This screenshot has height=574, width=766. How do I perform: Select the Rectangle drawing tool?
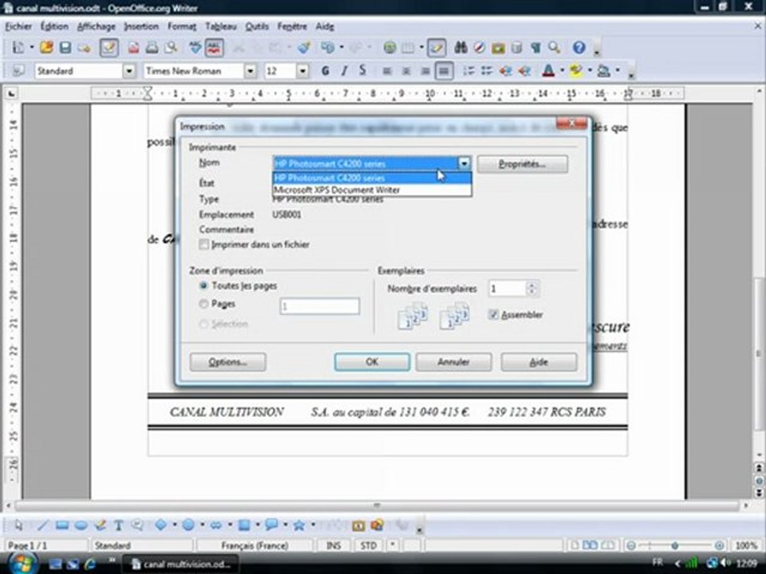62,525
